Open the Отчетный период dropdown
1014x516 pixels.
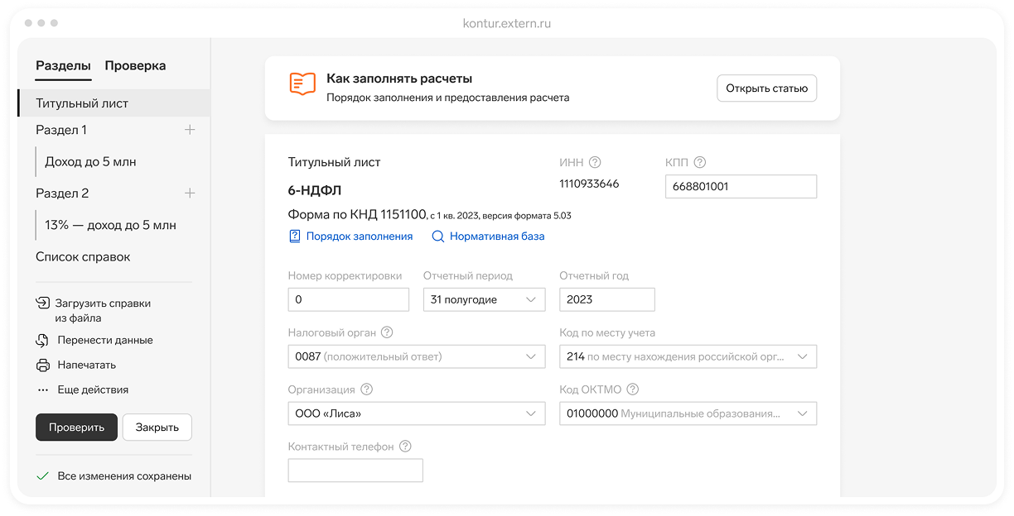point(484,299)
